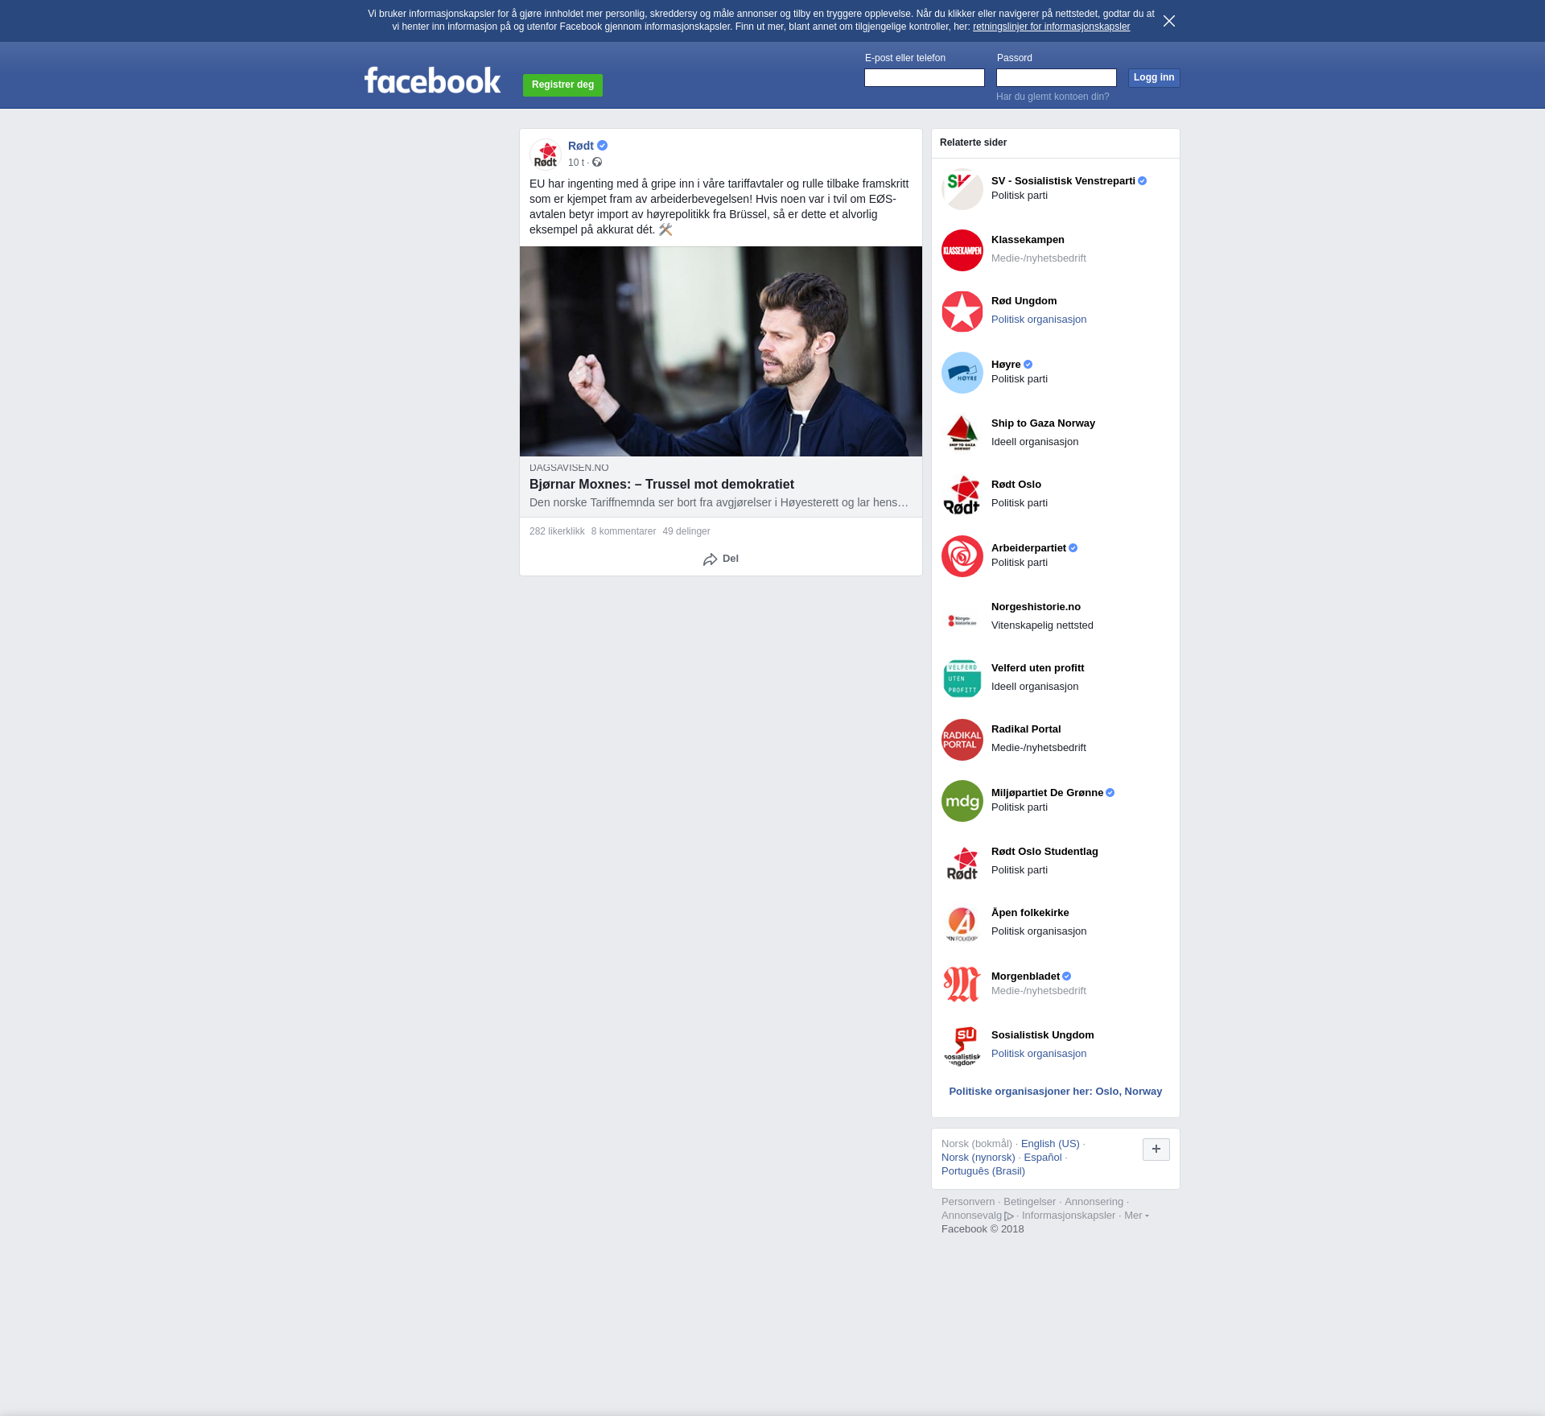Switch language to Português (Brasil)
The width and height of the screenshot is (1545, 1416).
click(983, 1171)
